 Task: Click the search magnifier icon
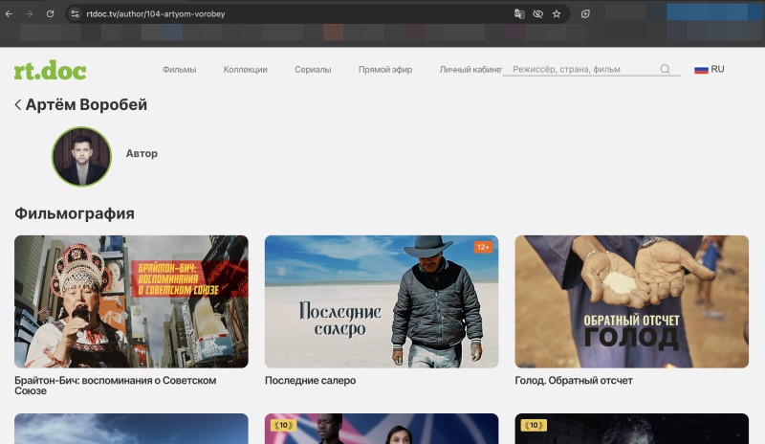click(x=665, y=69)
